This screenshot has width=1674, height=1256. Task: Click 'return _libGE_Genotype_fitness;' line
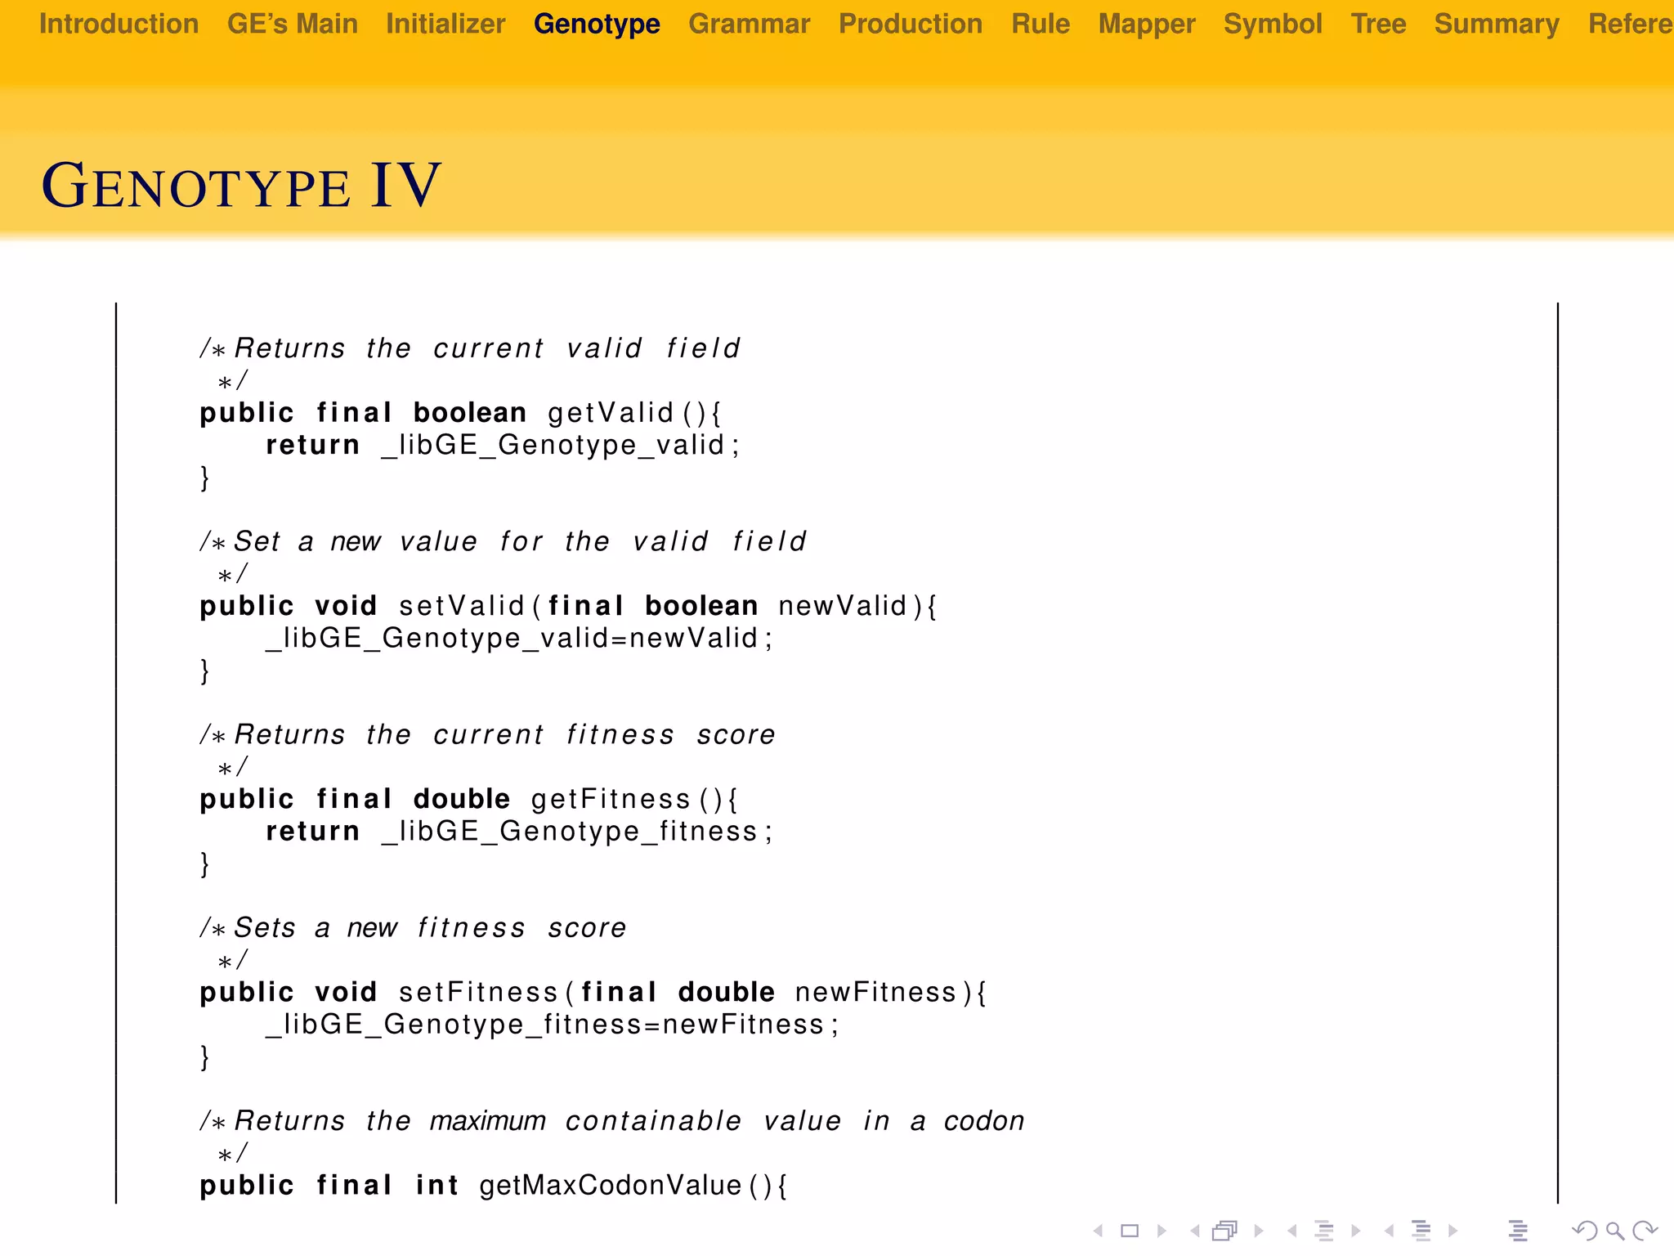click(x=519, y=832)
